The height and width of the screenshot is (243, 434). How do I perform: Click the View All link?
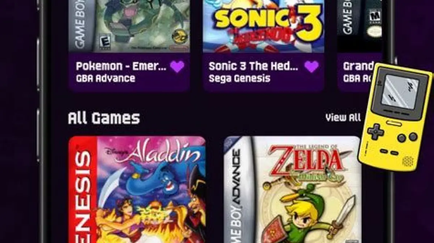[x=343, y=118]
